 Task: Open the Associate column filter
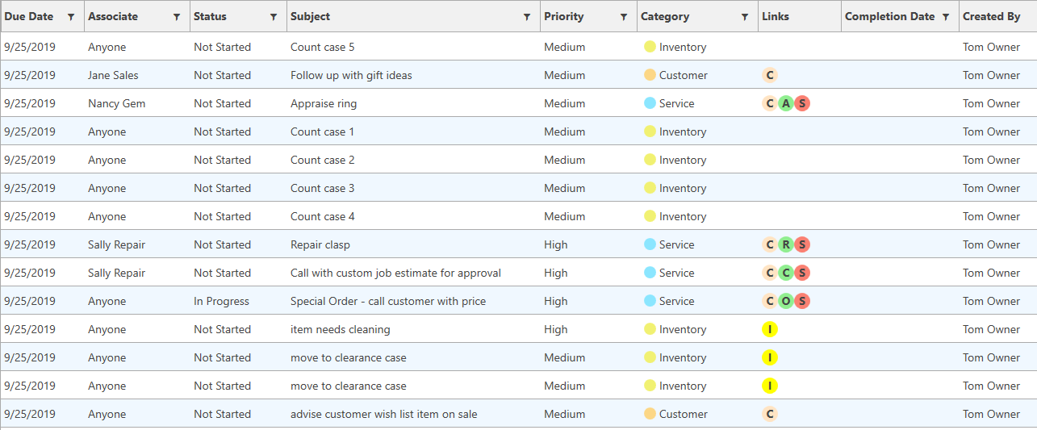(177, 17)
